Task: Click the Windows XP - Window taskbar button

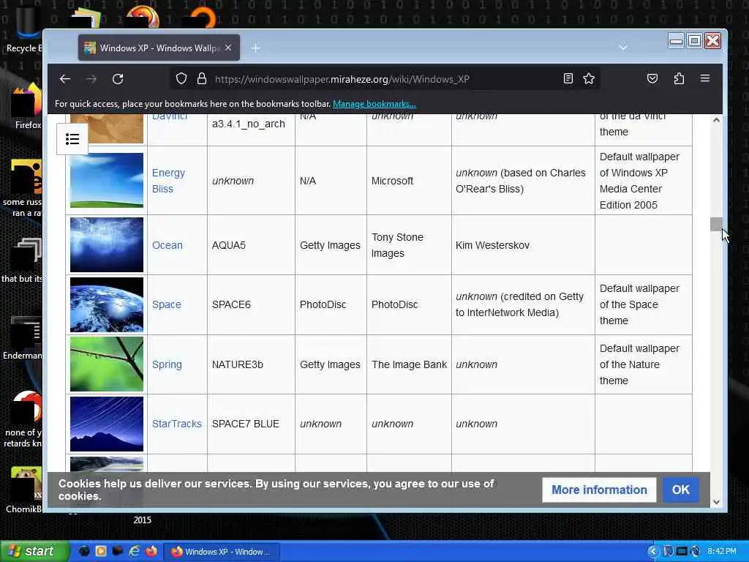Action: point(222,552)
